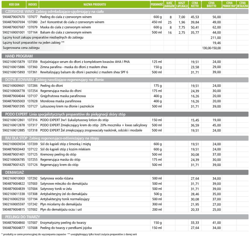This screenshot has width=249, height=236.
Task: Click Morelowa maska parafinowa
Action: pos(61,101)
